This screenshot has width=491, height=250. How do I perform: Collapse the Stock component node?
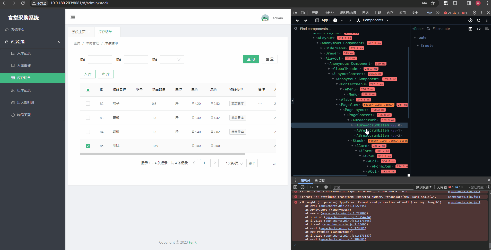click(348, 141)
